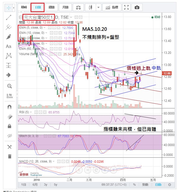Remove the RSI indicator
This screenshot has width=180, height=192.
[x=45, y=112]
